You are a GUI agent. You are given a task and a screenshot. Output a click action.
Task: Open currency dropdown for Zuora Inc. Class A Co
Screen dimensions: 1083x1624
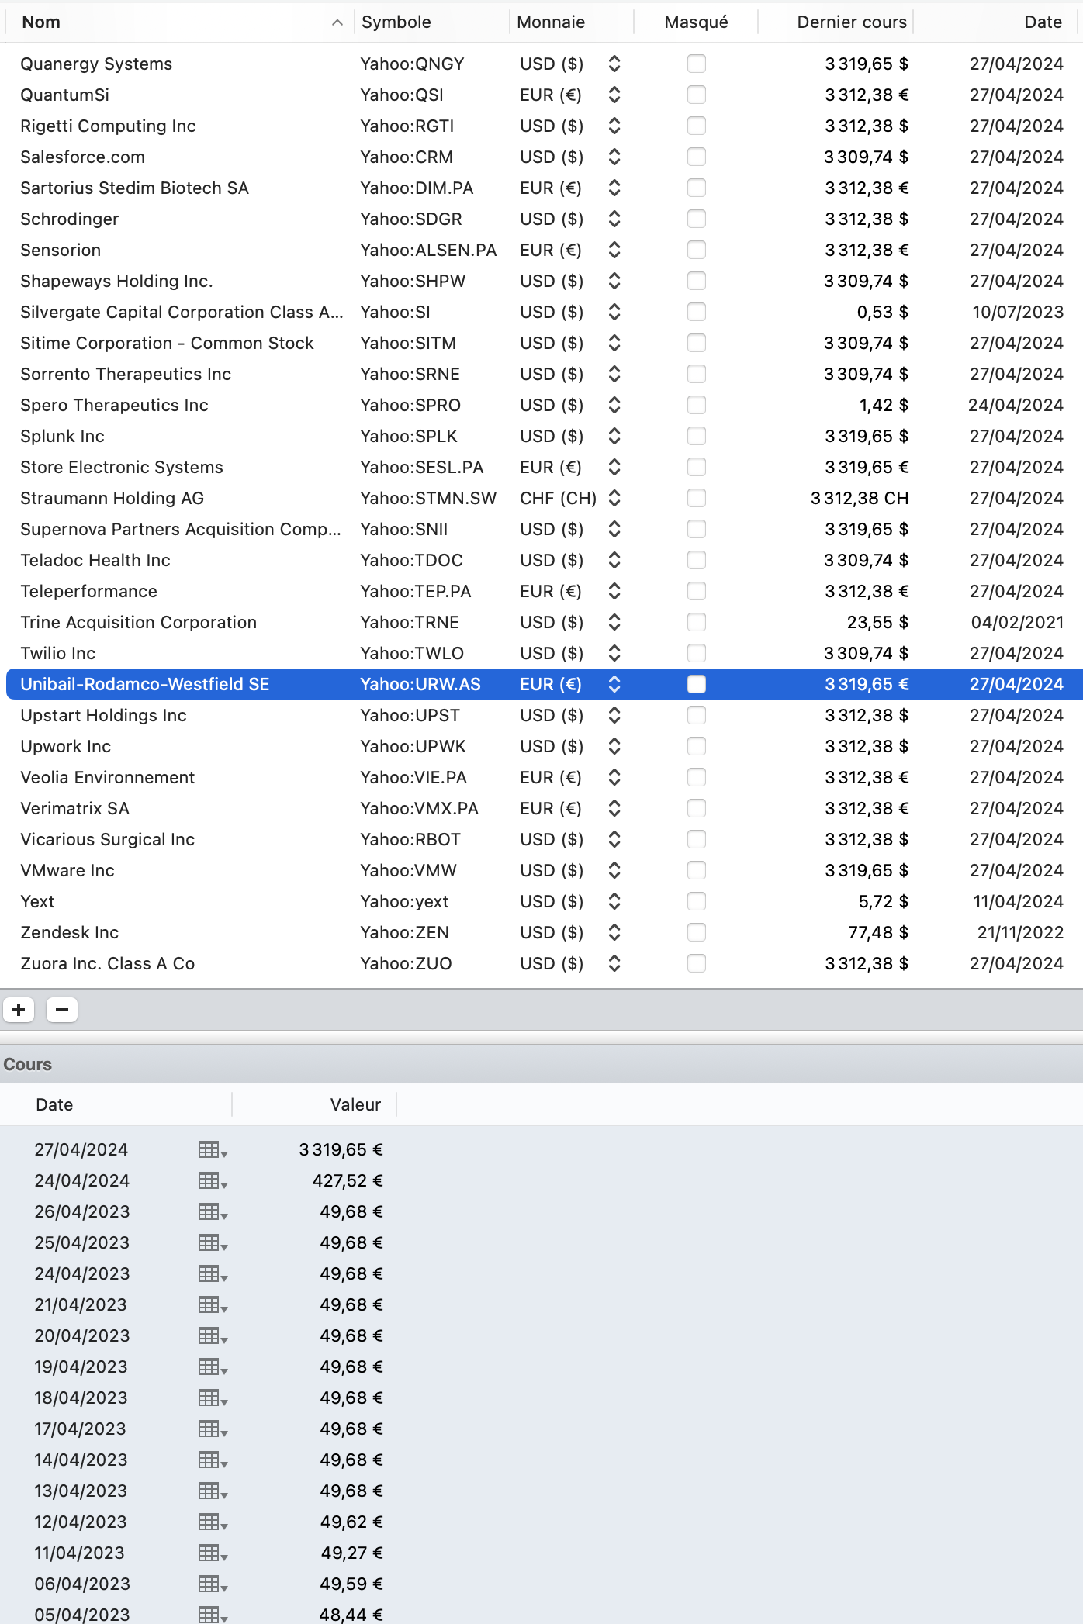(x=614, y=963)
